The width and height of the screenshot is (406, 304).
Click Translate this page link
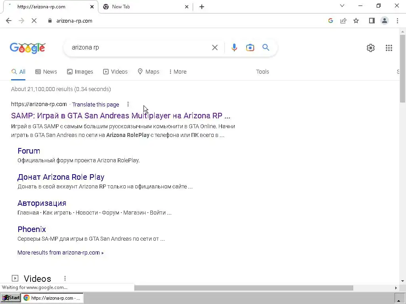(96, 104)
